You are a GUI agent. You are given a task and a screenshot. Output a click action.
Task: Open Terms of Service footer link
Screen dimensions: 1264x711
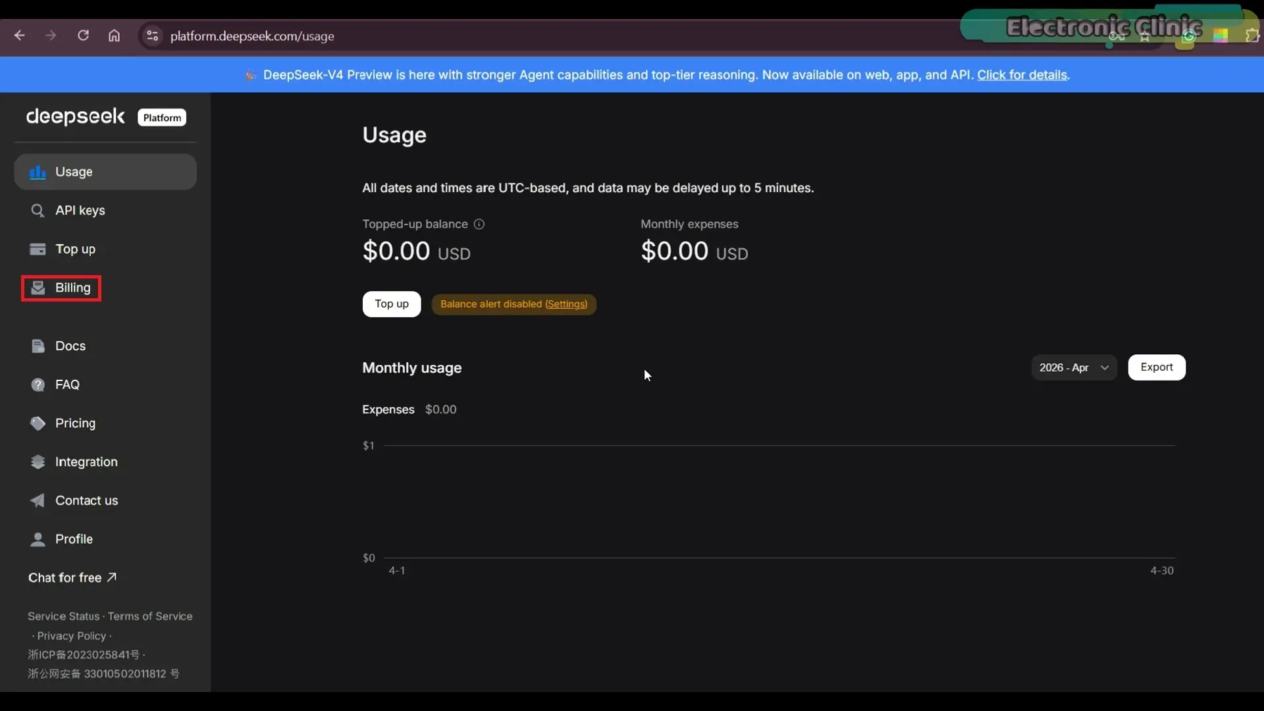[150, 616]
